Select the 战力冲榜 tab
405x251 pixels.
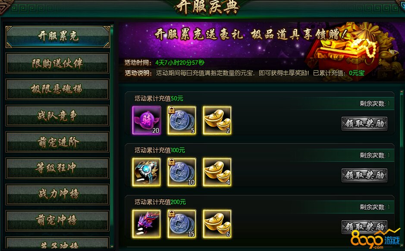pos(57,195)
